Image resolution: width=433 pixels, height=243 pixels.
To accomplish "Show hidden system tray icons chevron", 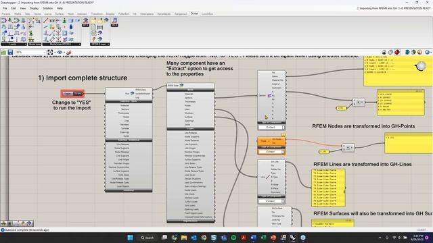I will (x=380, y=238).
